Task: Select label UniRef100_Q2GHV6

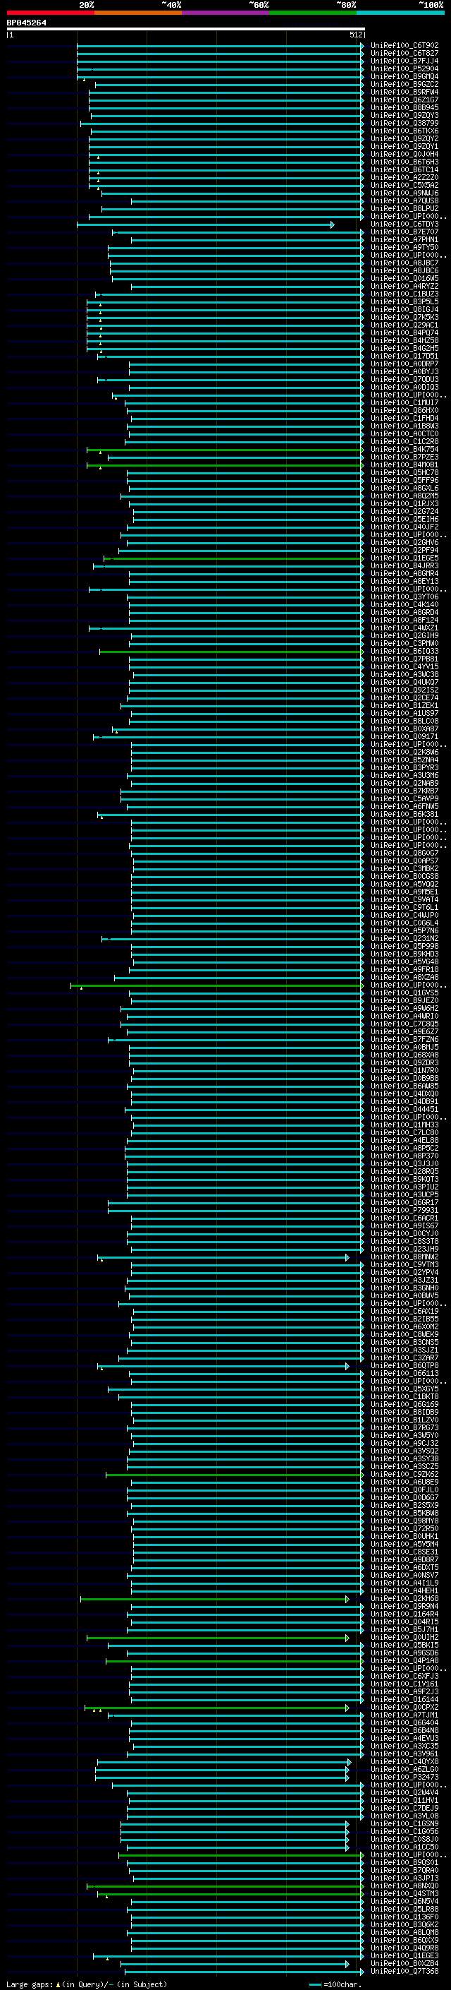Action: tap(404, 543)
